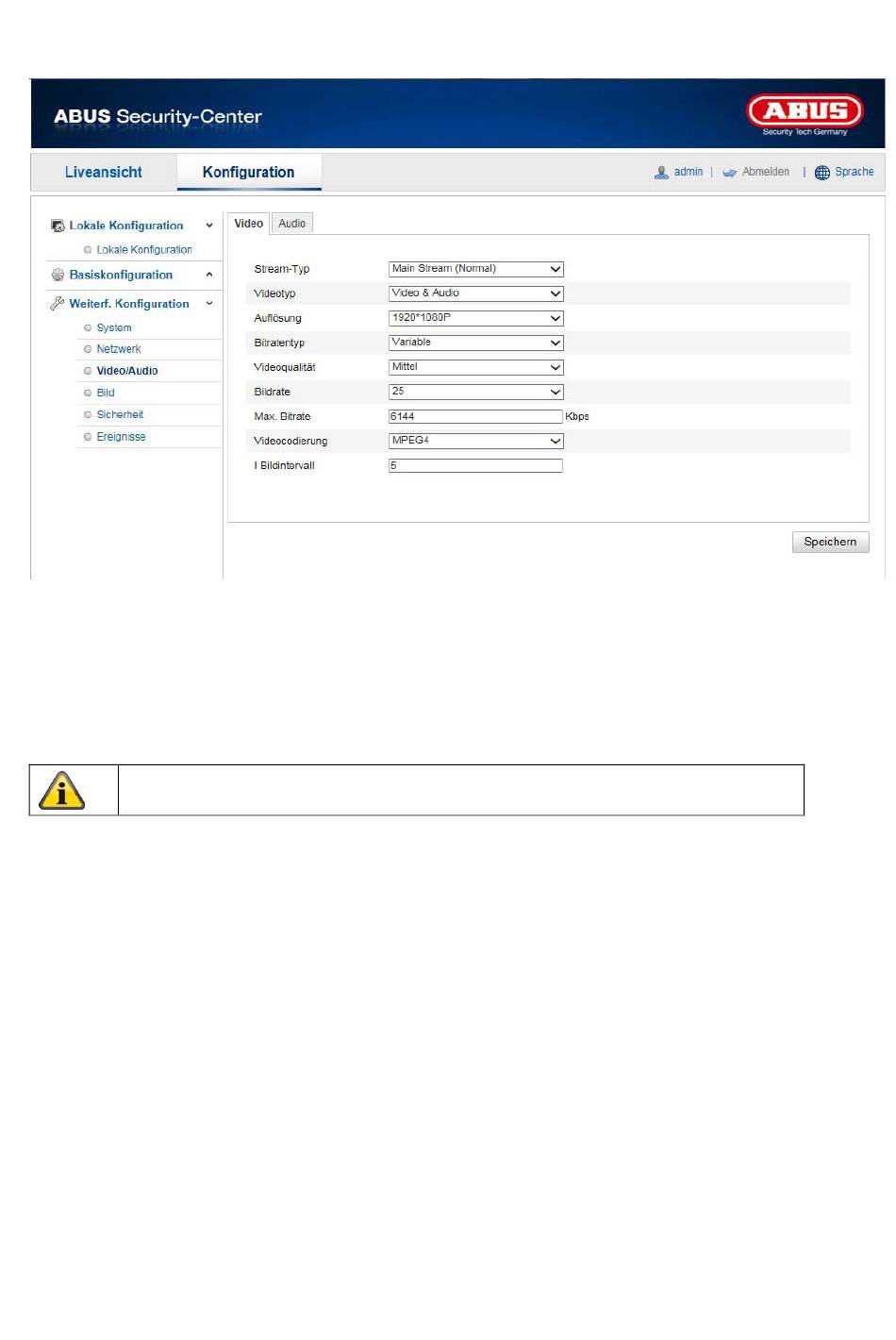The height and width of the screenshot is (1340, 896).
Task: Switch to the Audio tab
Action: coord(291,224)
